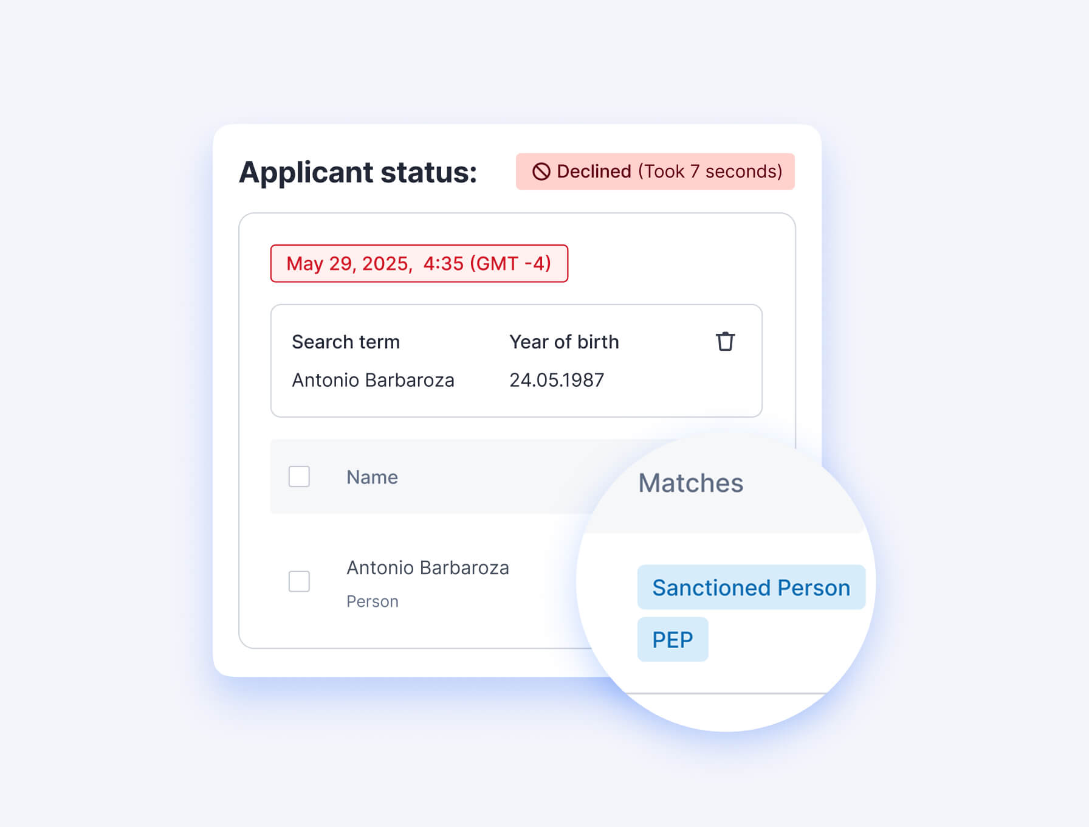Click the Matches column header
Image resolution: width=1089 pixels, height=827 pixels.
point(690,483)
